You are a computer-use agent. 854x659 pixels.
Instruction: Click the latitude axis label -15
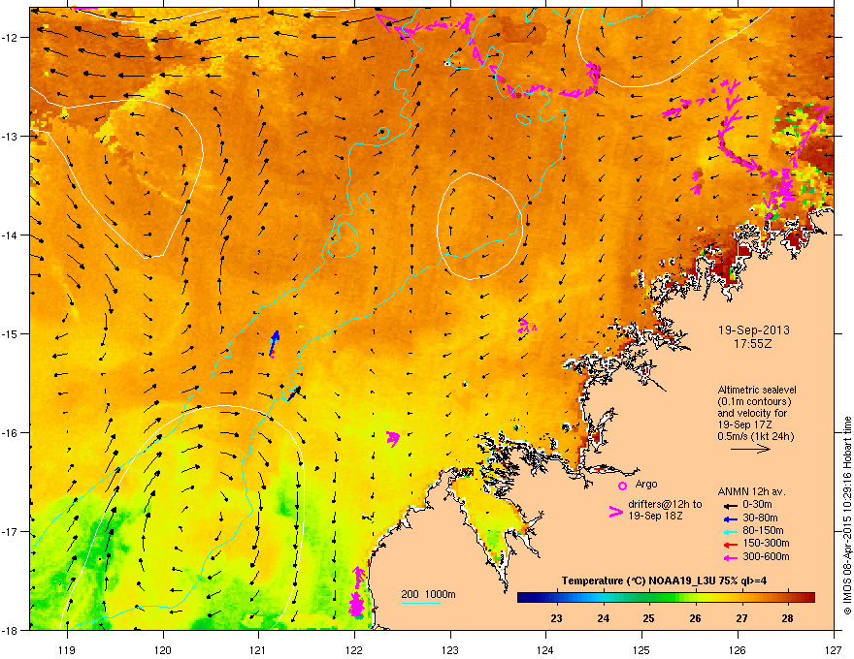(11, 333)
